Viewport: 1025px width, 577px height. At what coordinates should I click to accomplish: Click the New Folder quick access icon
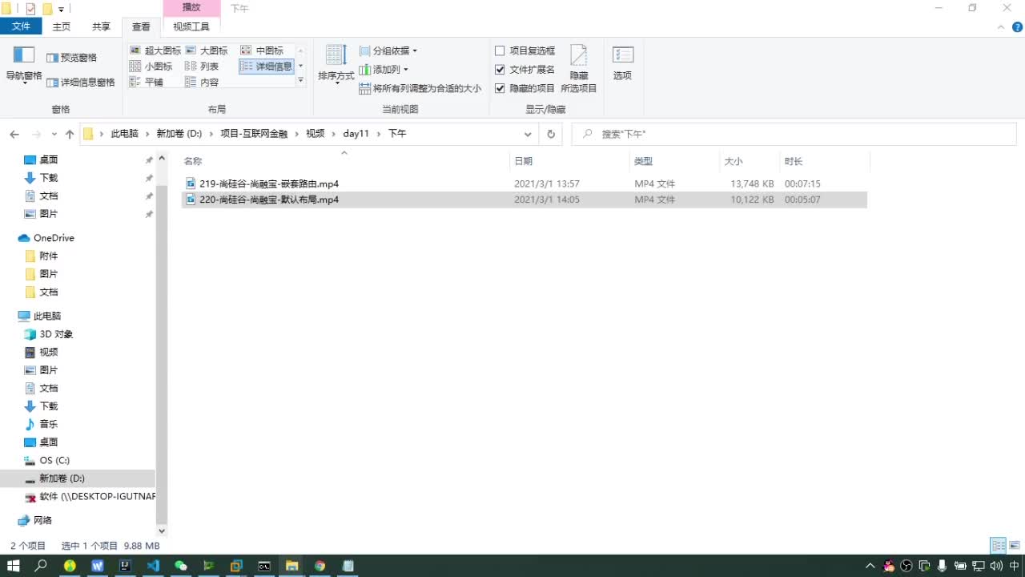pyautogui.click(x=47, y=9)
